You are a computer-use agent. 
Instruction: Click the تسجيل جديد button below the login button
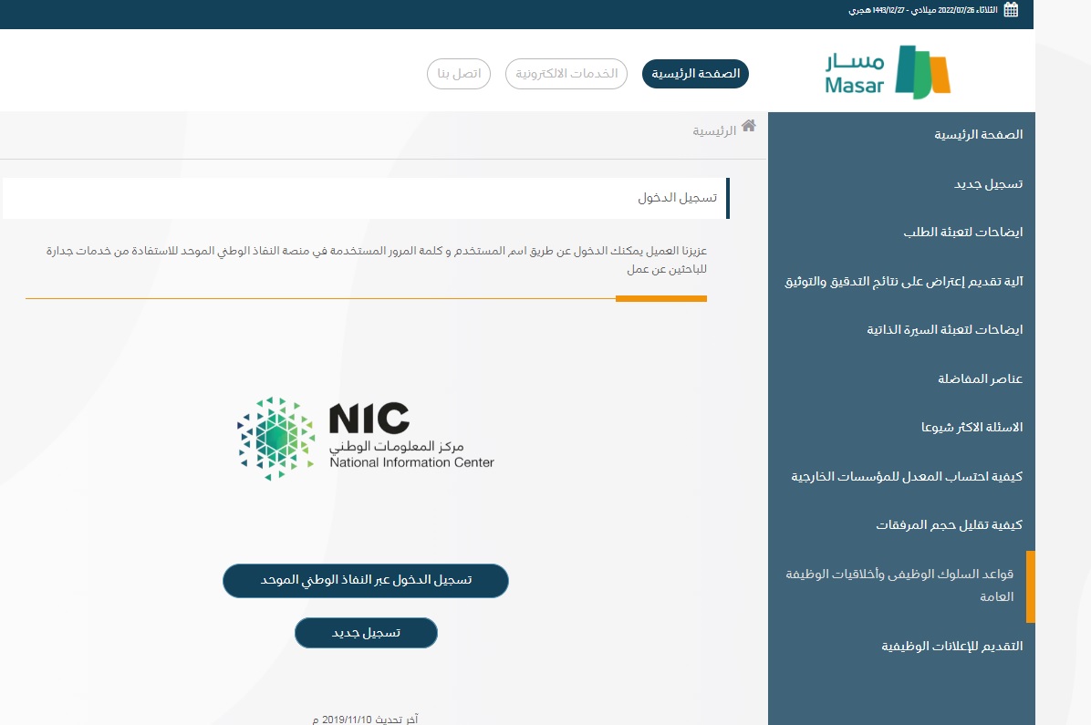366,633
